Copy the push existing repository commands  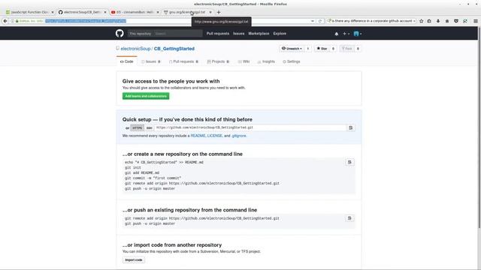pyautogui.click(x=349, y=218)
